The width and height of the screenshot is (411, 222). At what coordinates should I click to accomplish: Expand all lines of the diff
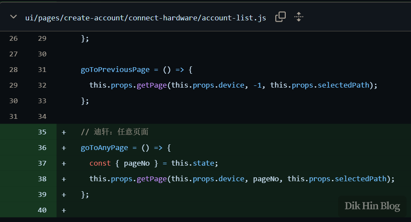coord(298,17)
